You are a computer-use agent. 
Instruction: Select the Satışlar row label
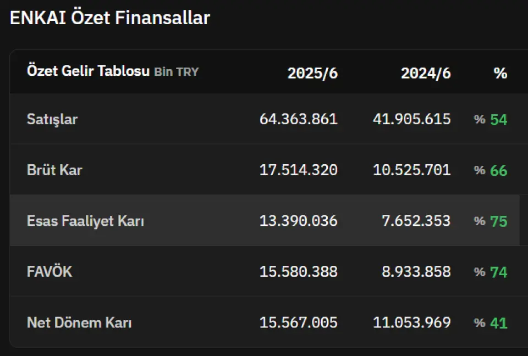coord(52,119)
